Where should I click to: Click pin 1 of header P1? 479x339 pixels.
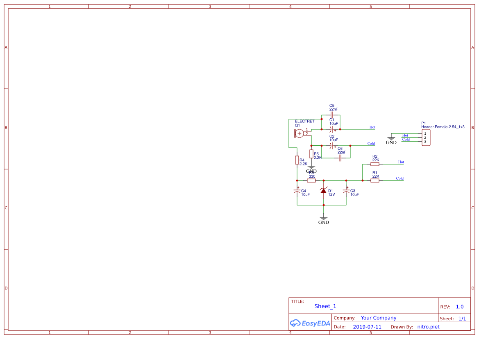click(x=425, y=133)
